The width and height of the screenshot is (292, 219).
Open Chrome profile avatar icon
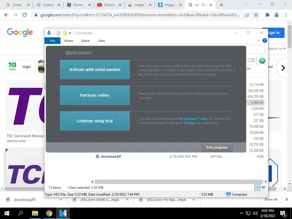(x=277, y=15)
